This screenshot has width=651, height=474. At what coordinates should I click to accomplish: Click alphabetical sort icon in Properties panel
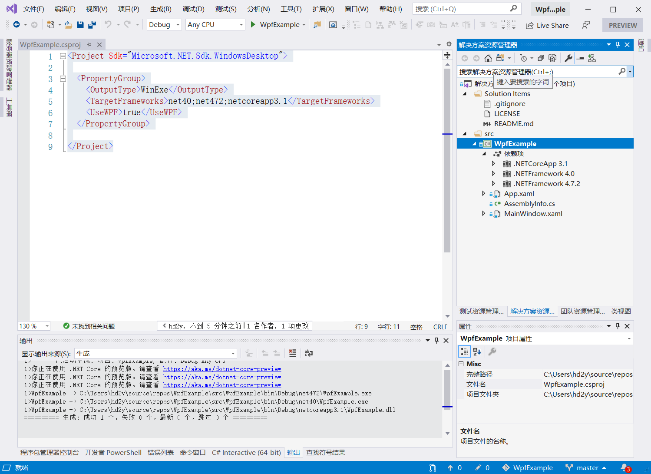[x=477, y=351]
